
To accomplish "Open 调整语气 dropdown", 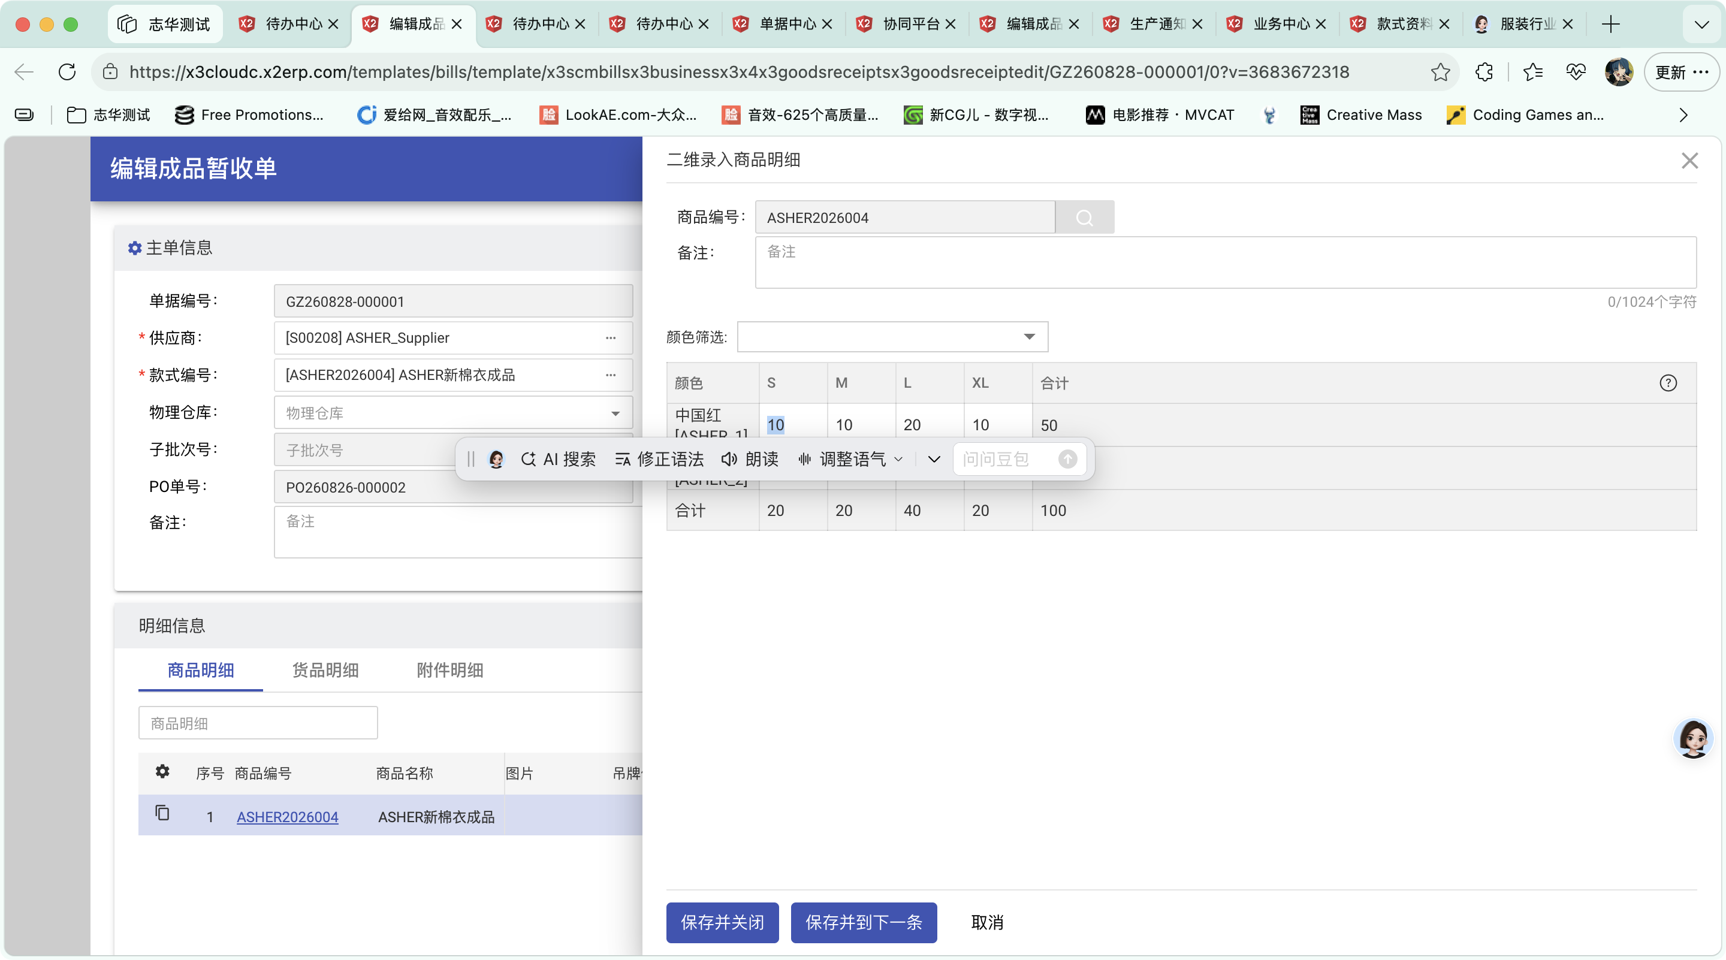I will tap(850, 460).
